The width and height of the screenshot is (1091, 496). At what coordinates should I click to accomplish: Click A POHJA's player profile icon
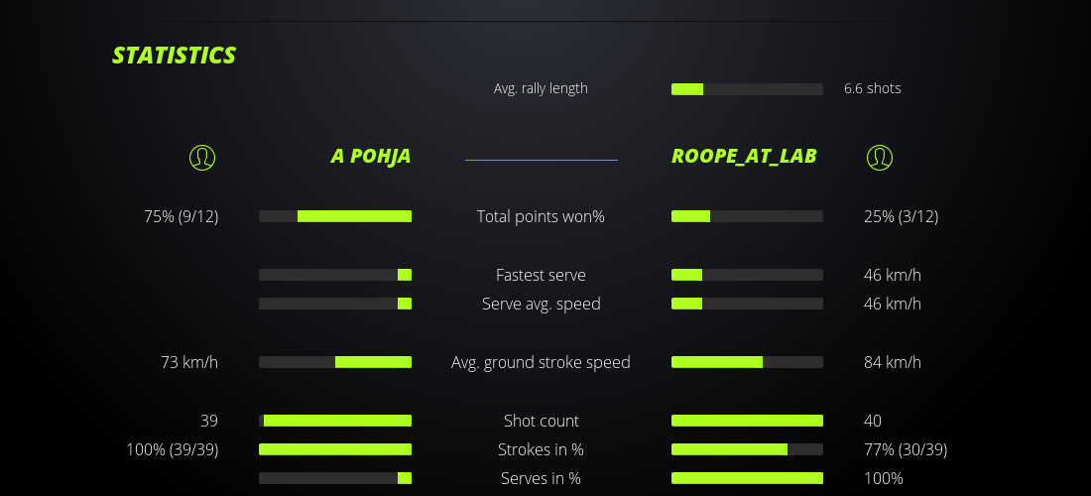[202, 157]
